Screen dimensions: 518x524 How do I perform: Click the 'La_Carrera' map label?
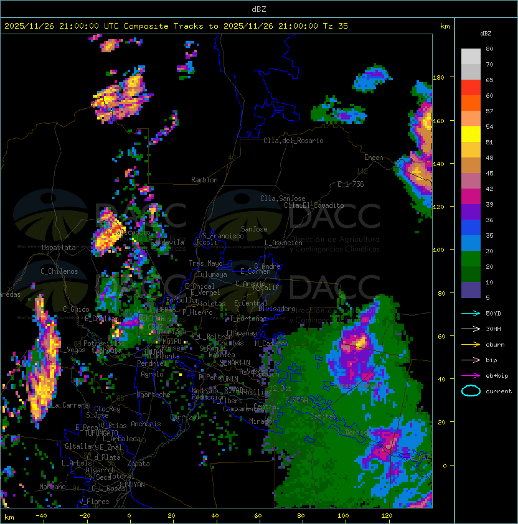coord(70,405)
